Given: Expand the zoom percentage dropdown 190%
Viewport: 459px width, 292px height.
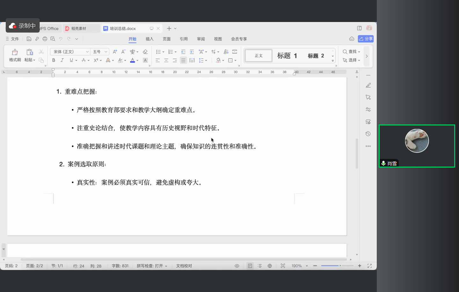Looking at the screenshot, I should click(307, 266).
